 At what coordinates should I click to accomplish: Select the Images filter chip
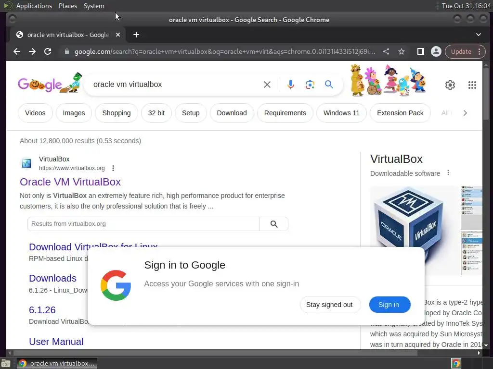coord(74,113)
